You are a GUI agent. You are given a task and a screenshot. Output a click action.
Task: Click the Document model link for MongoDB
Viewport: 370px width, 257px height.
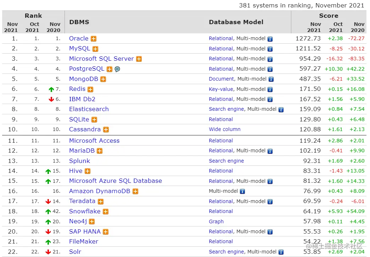point(222,79)
